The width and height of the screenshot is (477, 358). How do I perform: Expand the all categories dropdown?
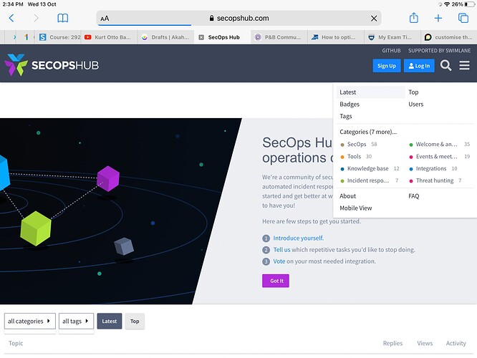coord(30,321)
